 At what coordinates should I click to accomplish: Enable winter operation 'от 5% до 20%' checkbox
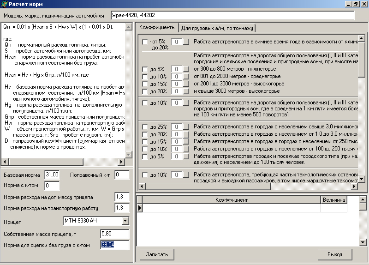click(145, 42)
